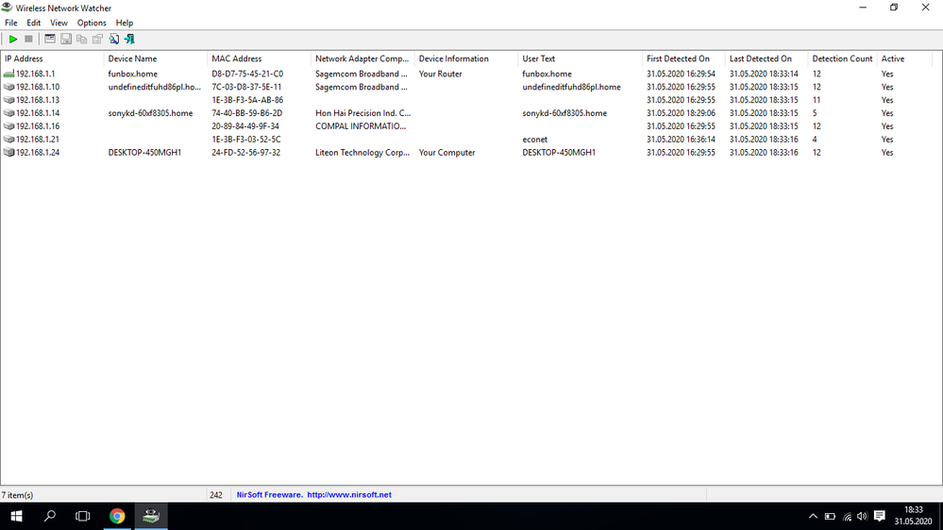Sort by First Detected On column header

pos(683,58)
